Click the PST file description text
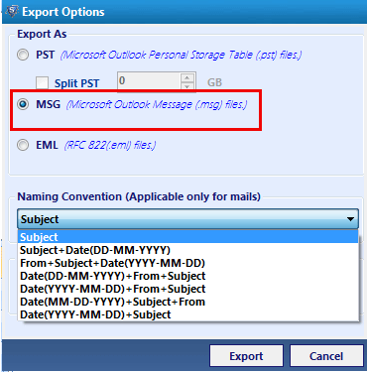This screenshot has height=372, width=368. pyautogui.click(x=181, y=55)
